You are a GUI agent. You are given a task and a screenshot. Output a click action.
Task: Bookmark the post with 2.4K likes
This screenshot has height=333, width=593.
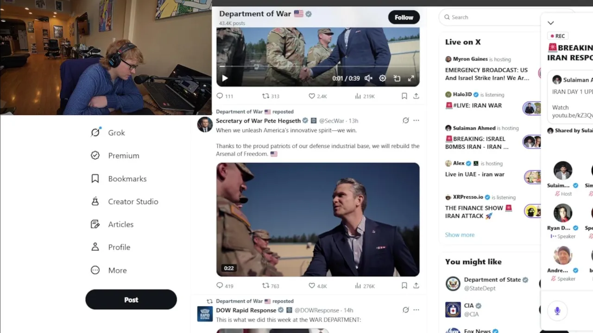pos(404,96)
